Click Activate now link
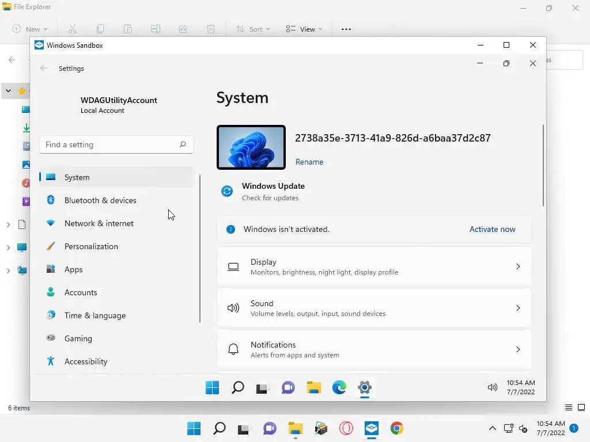The height and width of the screenshot is (442, 590). pos(492,229)
